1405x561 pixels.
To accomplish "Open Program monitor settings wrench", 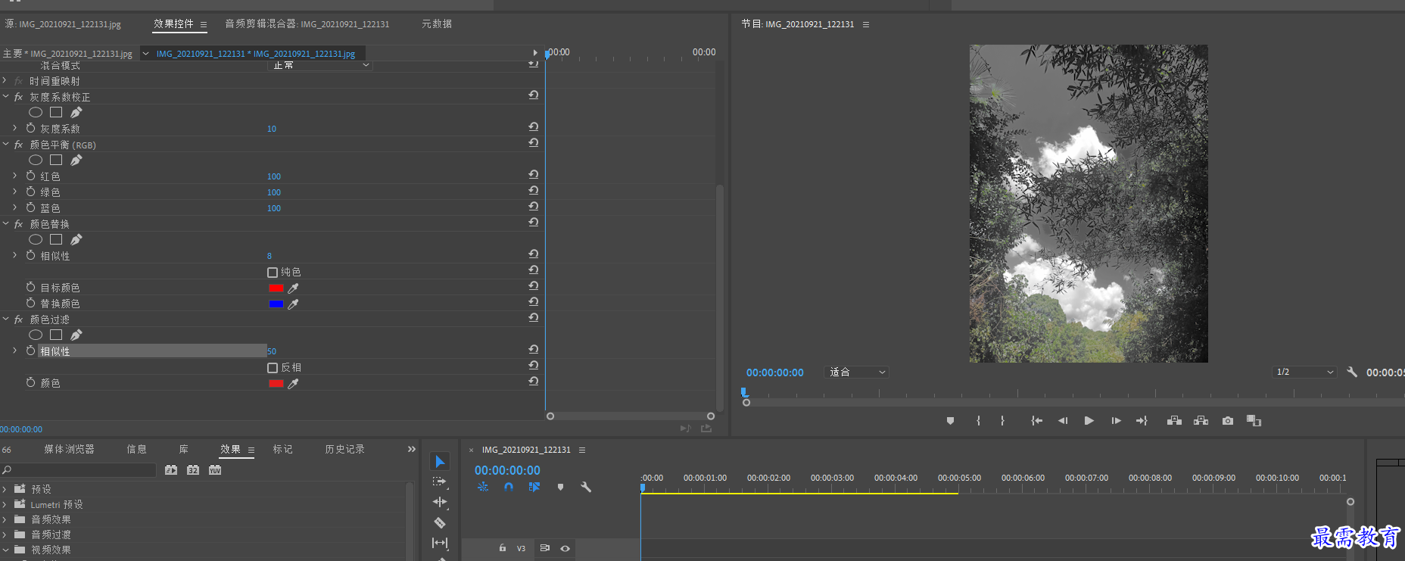I will coord(1352,372).
